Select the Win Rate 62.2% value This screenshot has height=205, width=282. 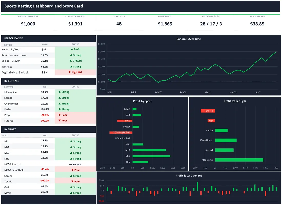tap(45, 67)
